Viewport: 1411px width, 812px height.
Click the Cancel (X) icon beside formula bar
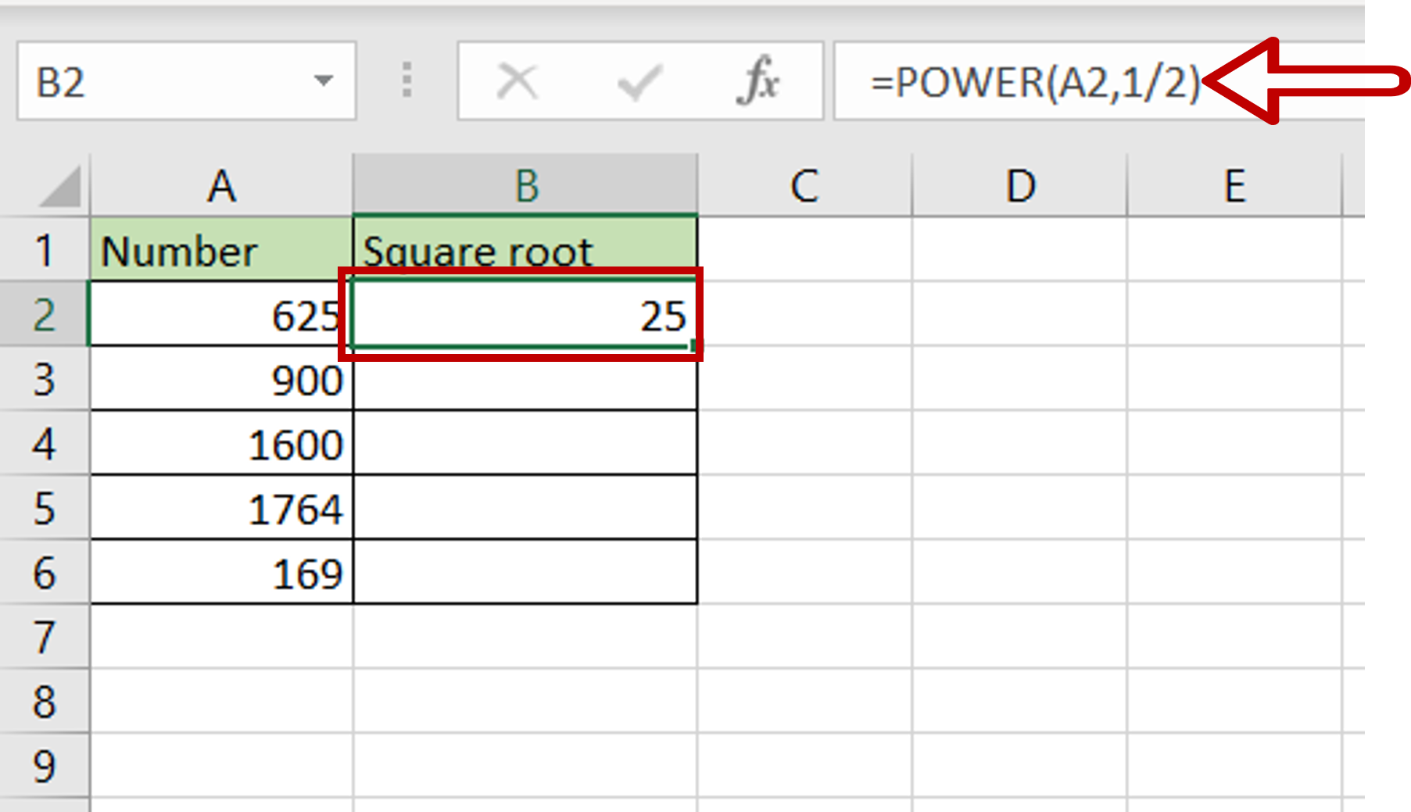point(517,80)
